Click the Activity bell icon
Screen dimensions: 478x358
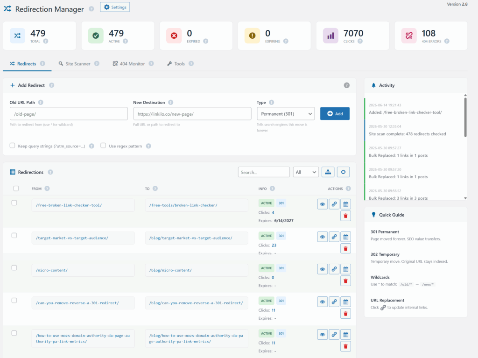tap(373, 85)
